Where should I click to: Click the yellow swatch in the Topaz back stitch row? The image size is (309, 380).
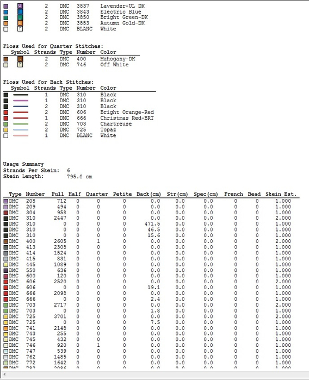[x=6, y=130]
